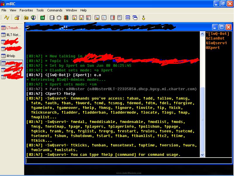234x176 pixels.
Task: Open the Tools menu
Action: click(40, 10)
